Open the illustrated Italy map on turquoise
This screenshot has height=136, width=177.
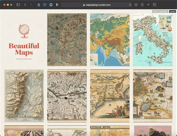[153, 40]
